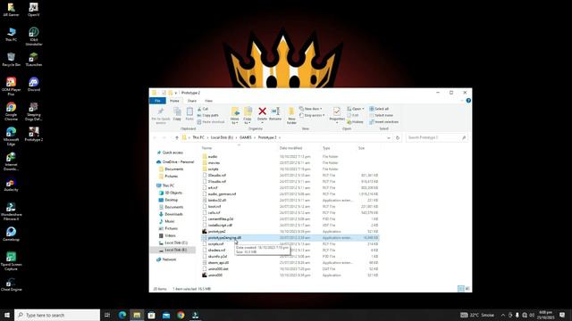Sort by the Size column header
572x321 pixels.
[361, 148]
